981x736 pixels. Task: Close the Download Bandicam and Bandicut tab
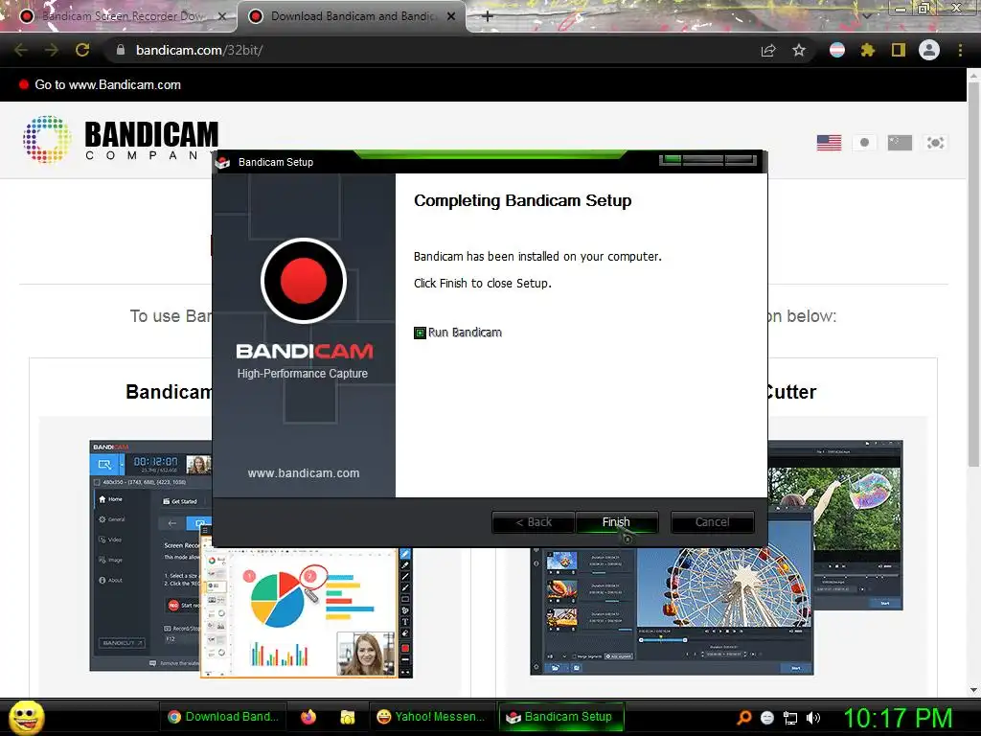pyautogui.click(x=451, y=17)
